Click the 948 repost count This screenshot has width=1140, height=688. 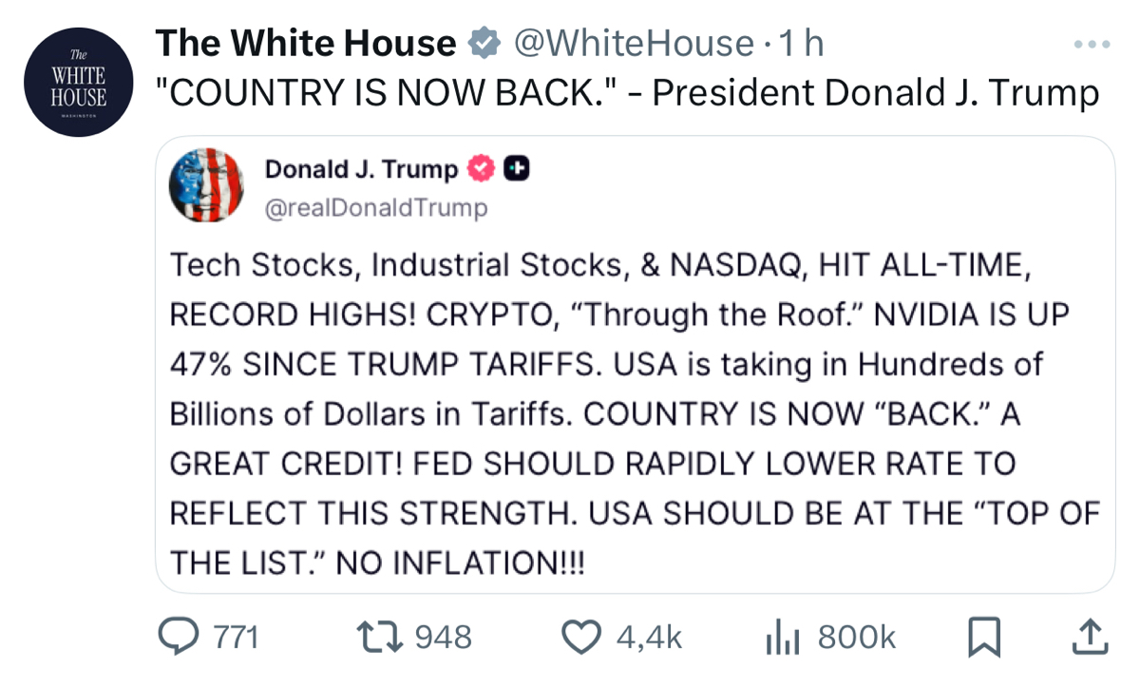[444, 637]
